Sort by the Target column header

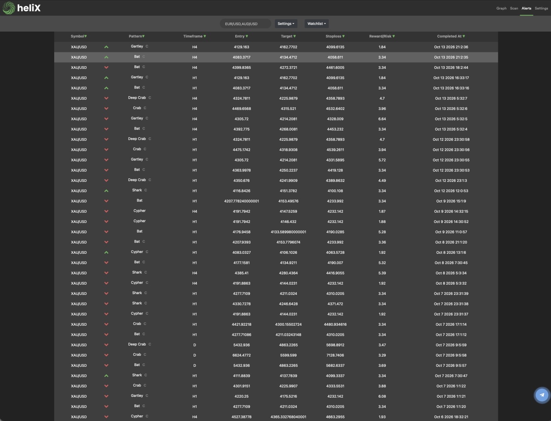(x=288, y=37)
